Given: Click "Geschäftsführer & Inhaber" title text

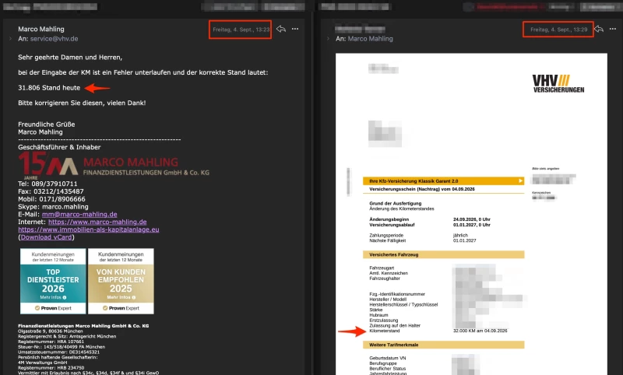Looking at the screenshot, I should point(59,147).
